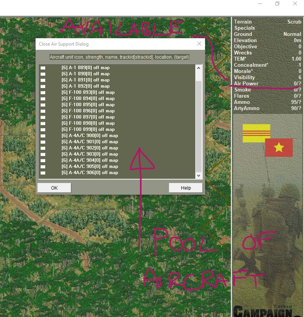The width and height of the screenshot is (304, 317).
Task: Click text '[6] A-1 890[0] off map'
Action: pos(85,74)
